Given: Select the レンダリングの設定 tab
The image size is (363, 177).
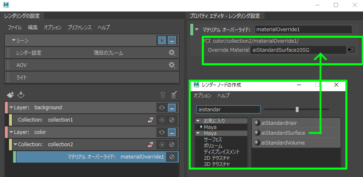Looking at the screenshot, I should (x=22, y=16).
